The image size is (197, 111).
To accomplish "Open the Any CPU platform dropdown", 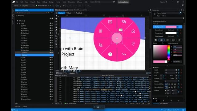I will click(x=28, y=6).
